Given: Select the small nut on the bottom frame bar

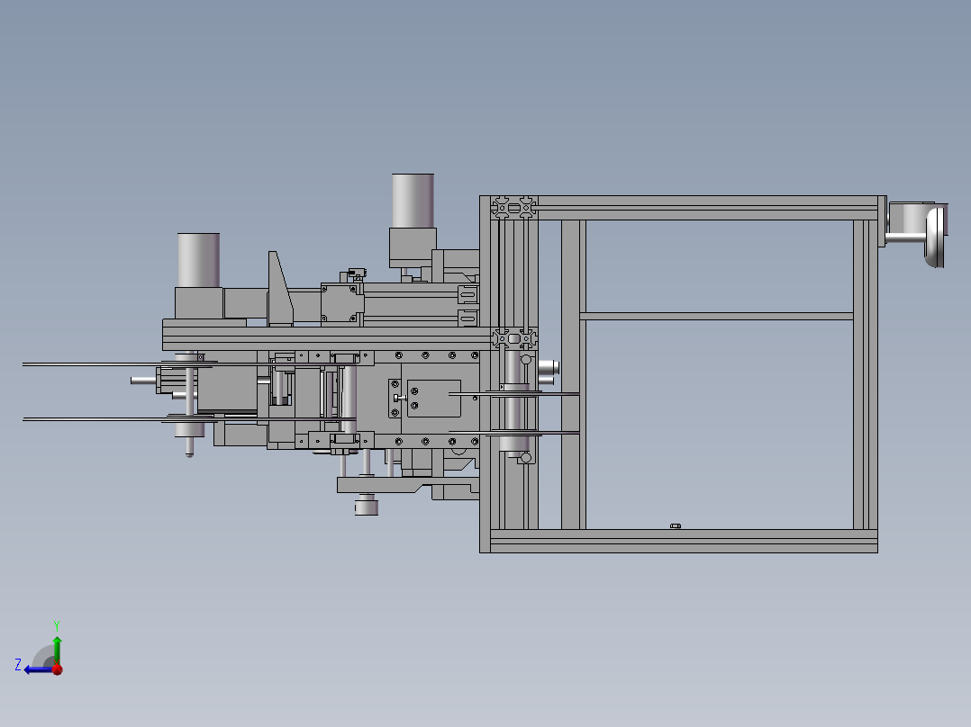Looking at the screenshot, I should [x=676, y=526].
